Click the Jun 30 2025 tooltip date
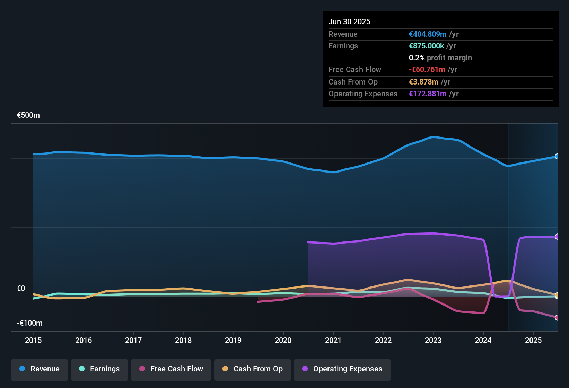 [x=349, y=22]
